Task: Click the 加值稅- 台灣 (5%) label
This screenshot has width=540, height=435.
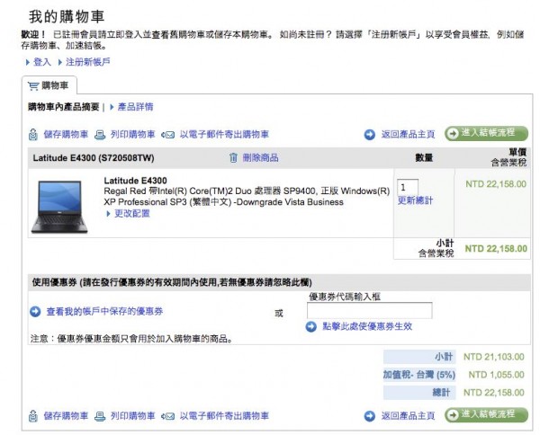Action: point(419,375)
